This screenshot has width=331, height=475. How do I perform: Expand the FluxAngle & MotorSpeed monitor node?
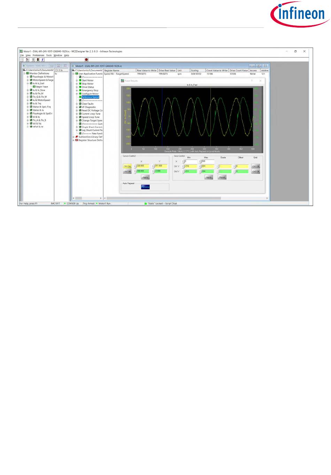click(28, 76)
